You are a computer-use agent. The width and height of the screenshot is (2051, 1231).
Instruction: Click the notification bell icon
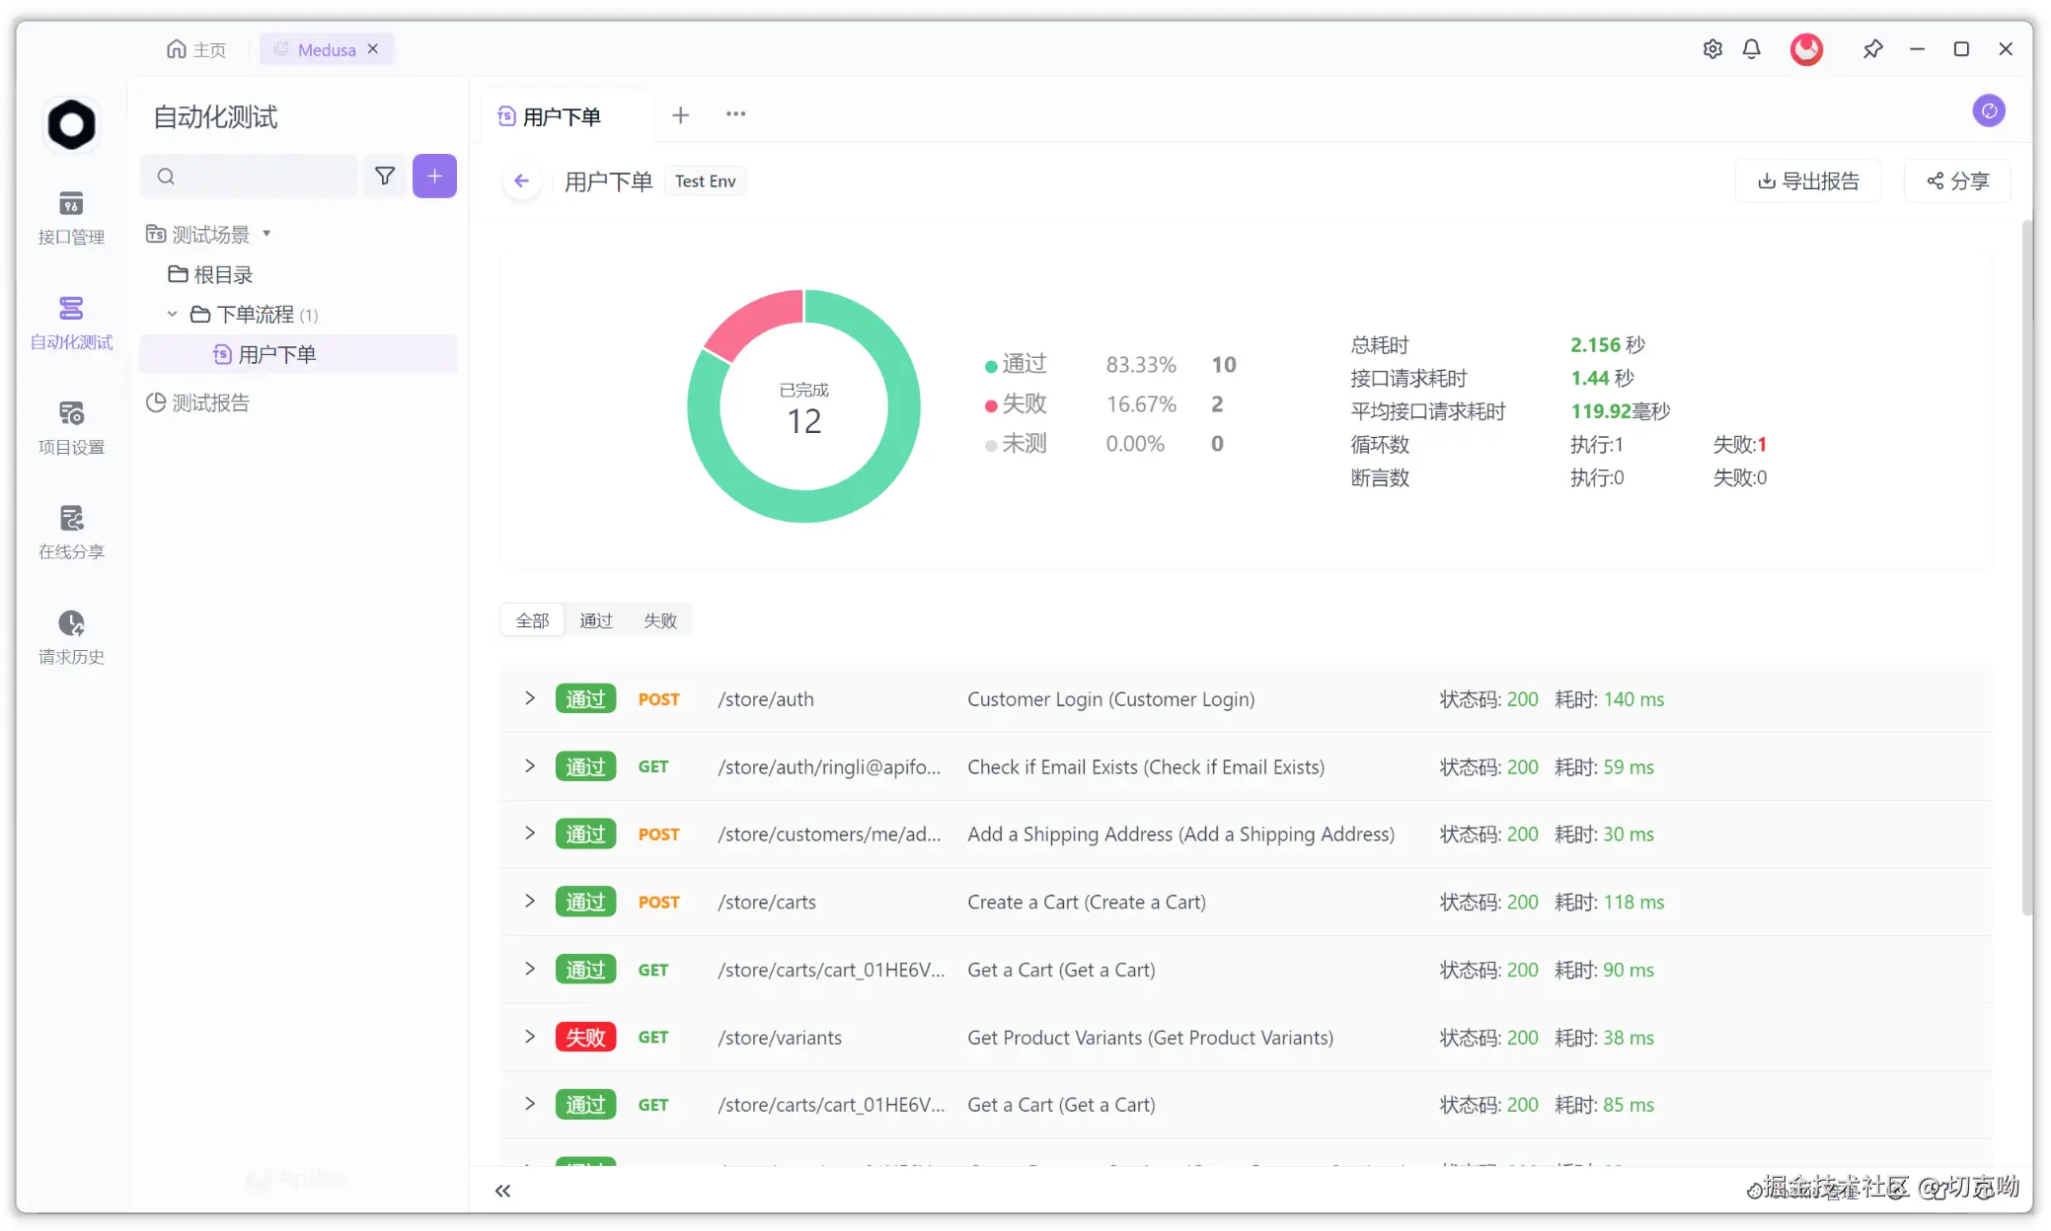click(x=1751, y=49)
